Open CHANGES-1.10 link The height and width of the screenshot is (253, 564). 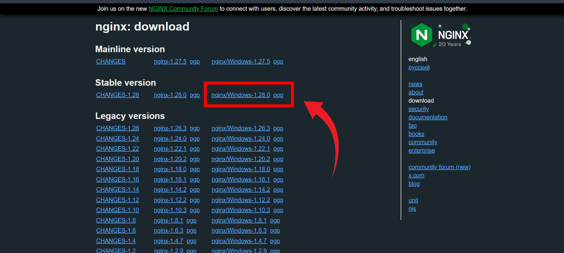(x=118, y=210)
